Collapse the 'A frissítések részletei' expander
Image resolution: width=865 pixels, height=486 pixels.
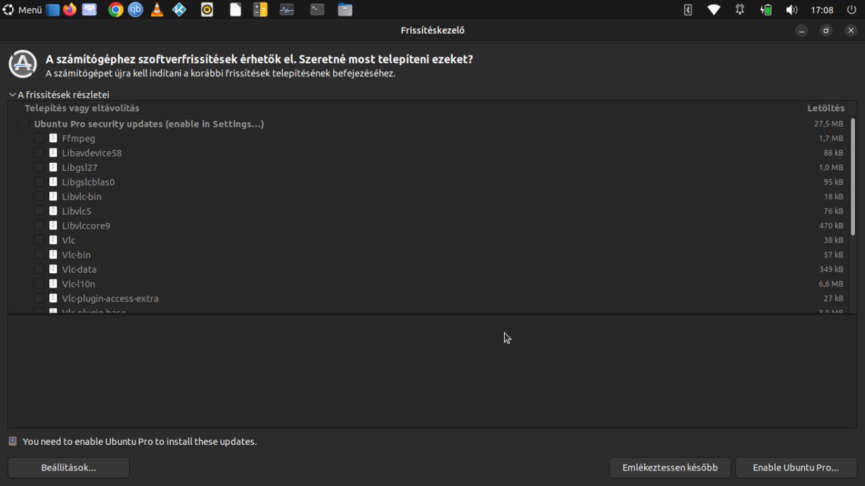click(x=59, y=94)
